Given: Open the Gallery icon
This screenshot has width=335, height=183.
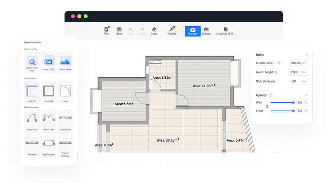Looking at the screenshot, I should coord(206,30).
